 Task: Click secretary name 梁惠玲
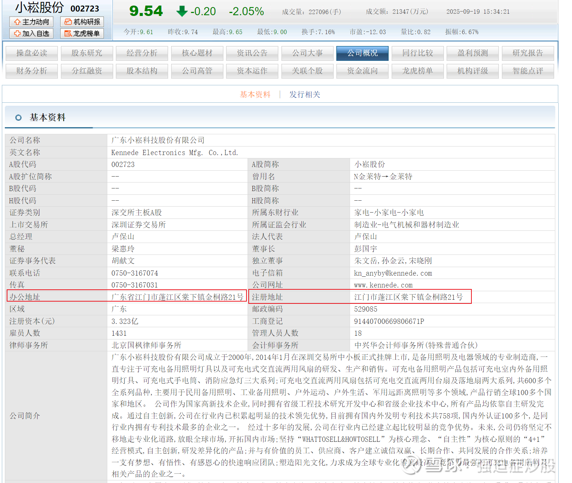tap(123, 249)
